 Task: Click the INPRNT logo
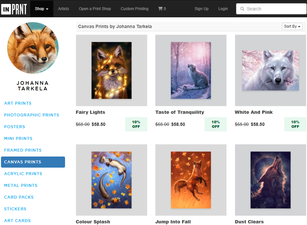pyautogui.click(x=14, y=9)
